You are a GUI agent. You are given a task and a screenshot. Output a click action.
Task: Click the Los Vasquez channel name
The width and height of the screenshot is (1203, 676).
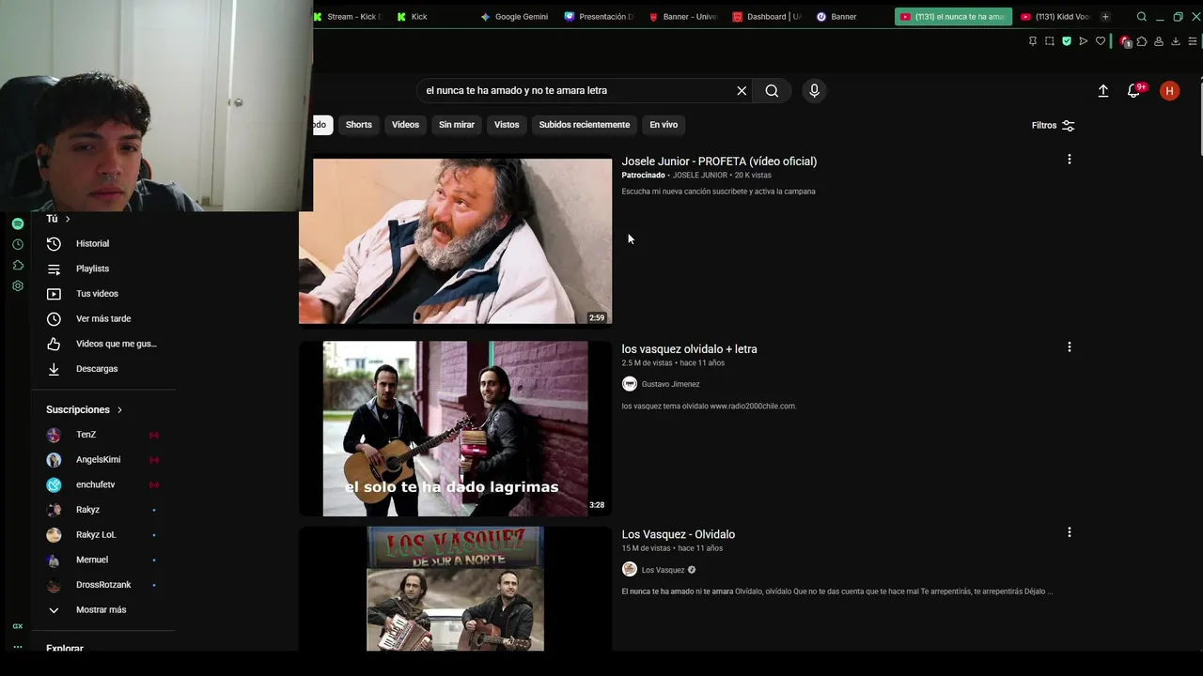coord(663,570)
